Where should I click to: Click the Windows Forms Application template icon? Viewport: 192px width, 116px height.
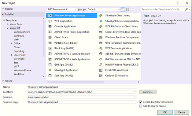click(x=50, y=15)
